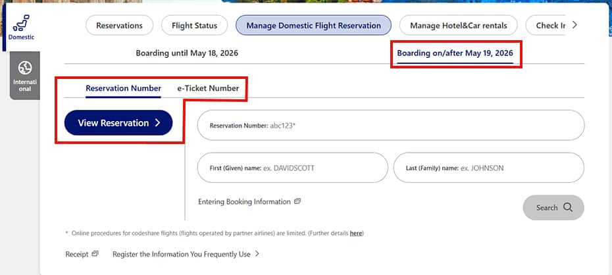
Task: Open the Reservations tab
Action: tap(119, 26)
